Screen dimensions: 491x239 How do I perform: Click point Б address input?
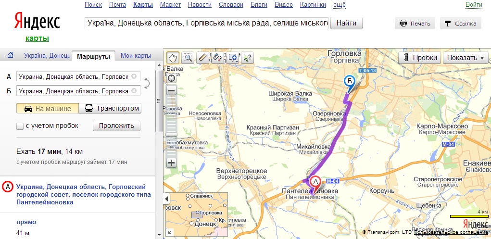point(78,91)
